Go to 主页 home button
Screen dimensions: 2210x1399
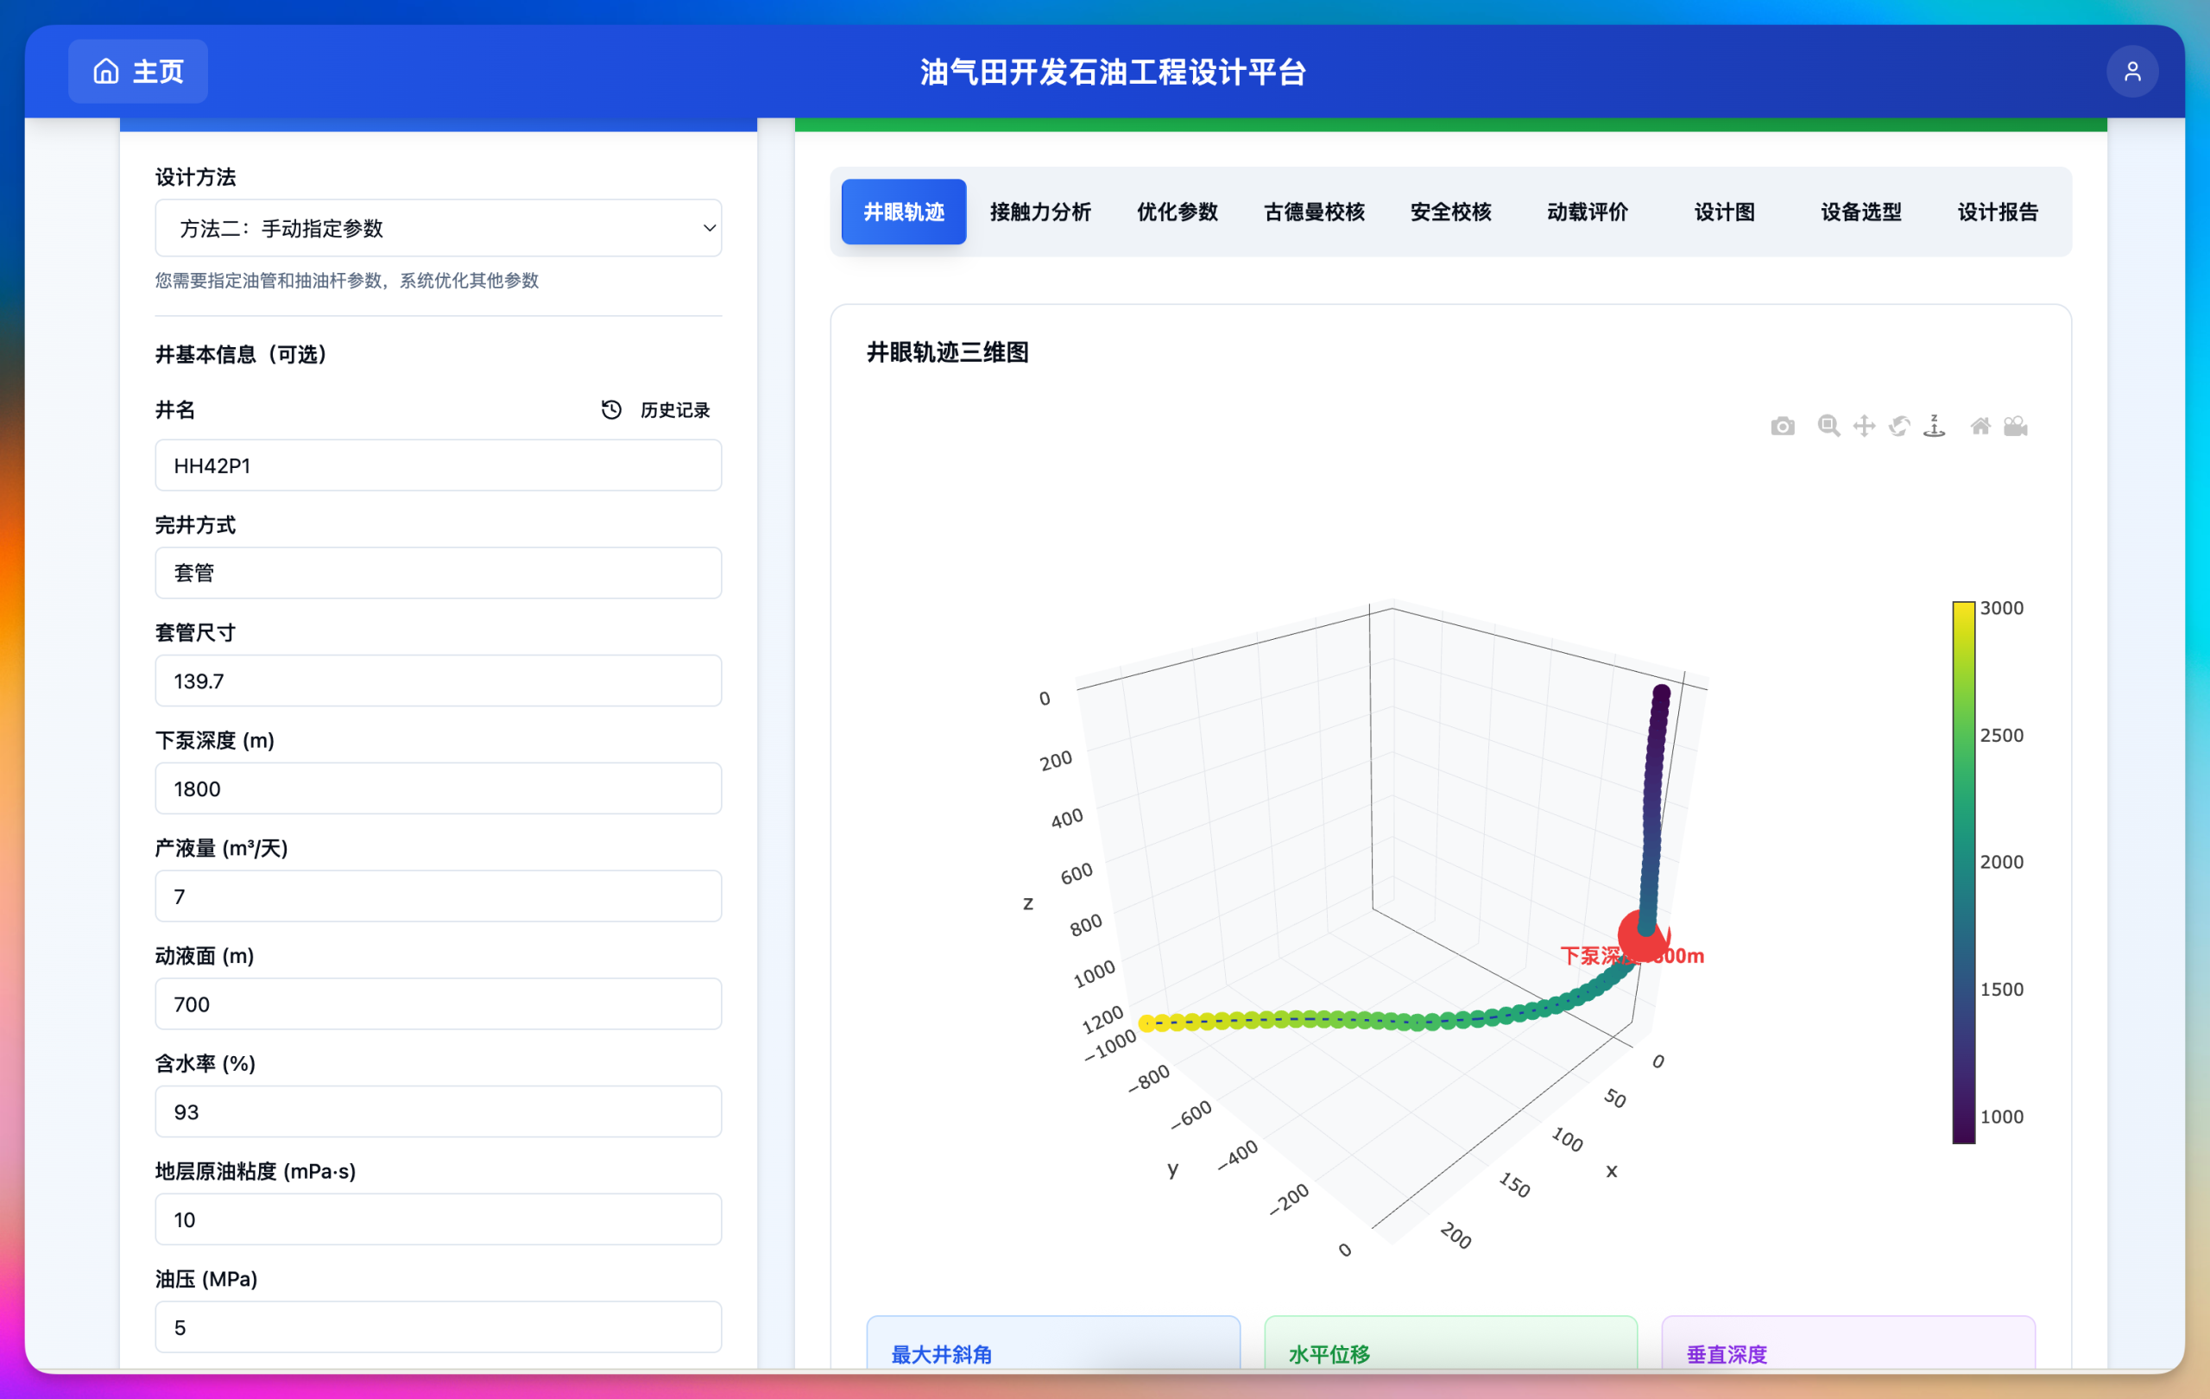tap(137, 72)
